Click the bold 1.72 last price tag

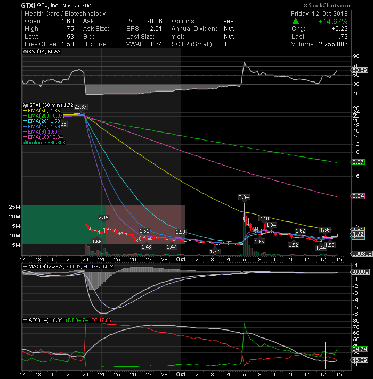click(358, 234)
